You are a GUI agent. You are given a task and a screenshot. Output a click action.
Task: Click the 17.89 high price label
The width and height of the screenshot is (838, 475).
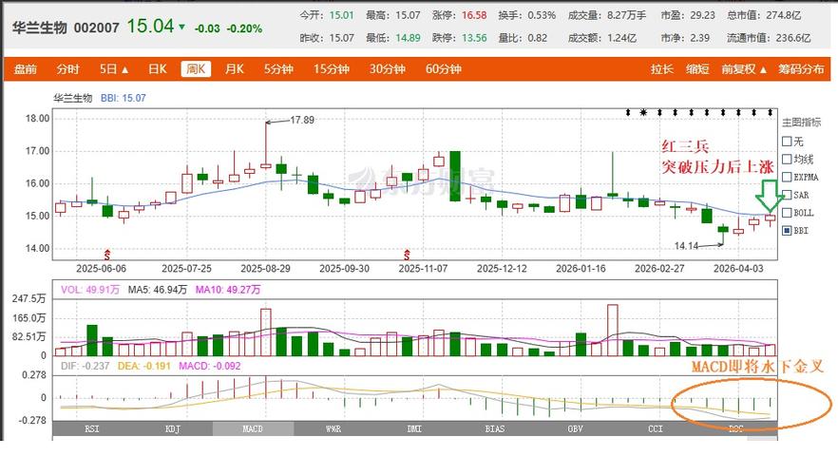pyautogui.click(x=302, y=121)
